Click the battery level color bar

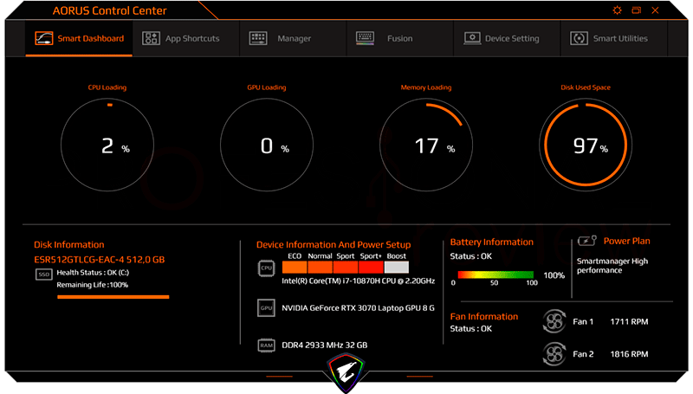click(495, 275)
